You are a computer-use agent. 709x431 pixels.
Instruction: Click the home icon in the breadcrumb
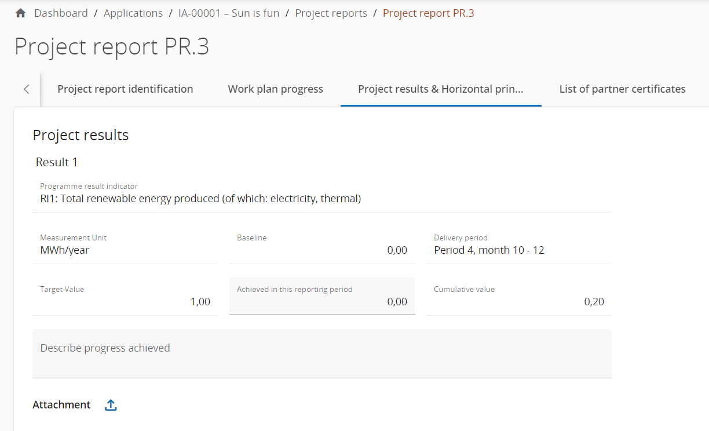[20, 13]
